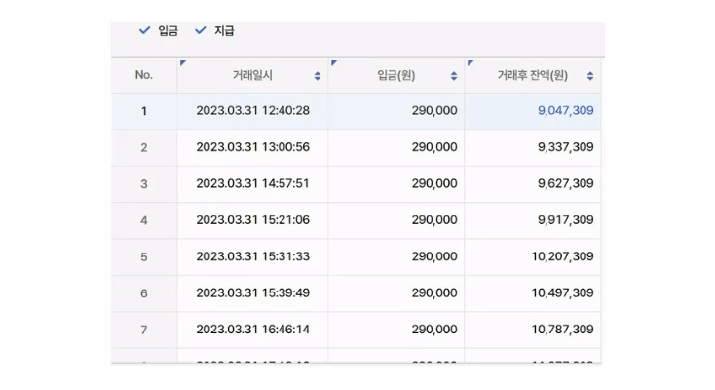The height and width of the screenshot is (390, 715).
Task: Select the balance cell 9,917,309
Action: coord(565,220)
